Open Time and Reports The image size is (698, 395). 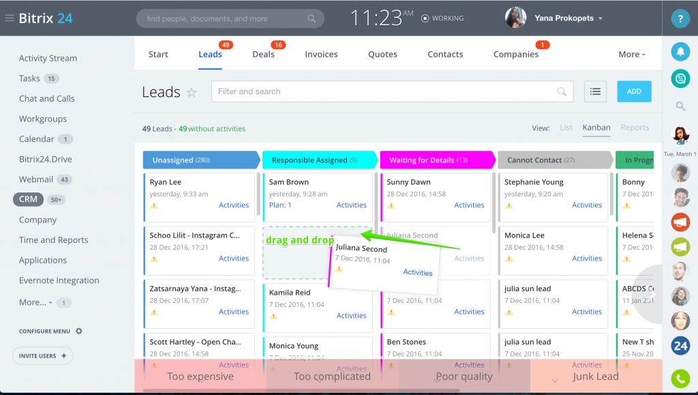(x=53, y=240)
